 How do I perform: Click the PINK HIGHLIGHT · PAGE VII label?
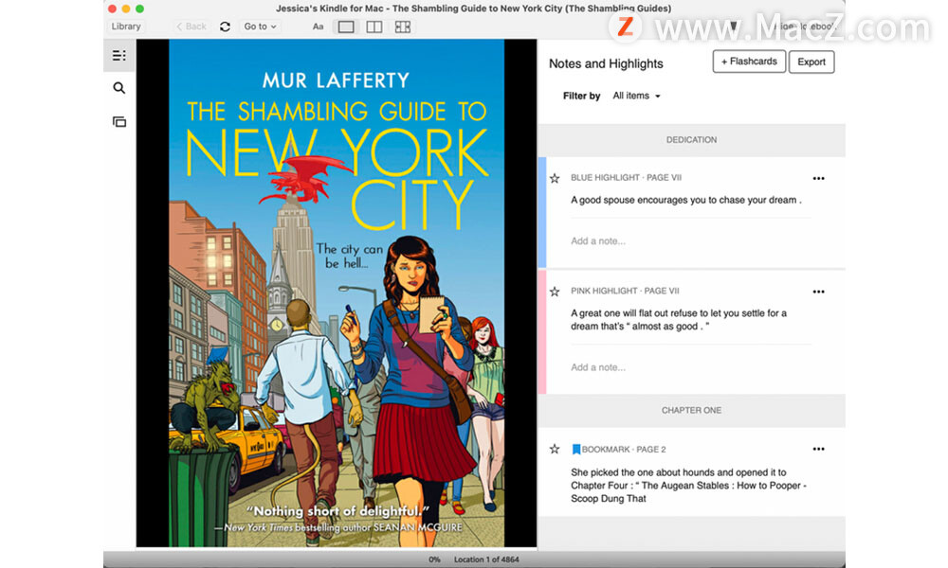(625, 291)
